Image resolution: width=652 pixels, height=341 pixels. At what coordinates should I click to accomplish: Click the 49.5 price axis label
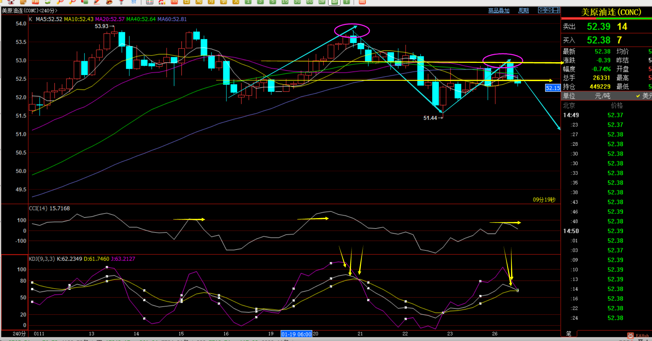point(21,190)
